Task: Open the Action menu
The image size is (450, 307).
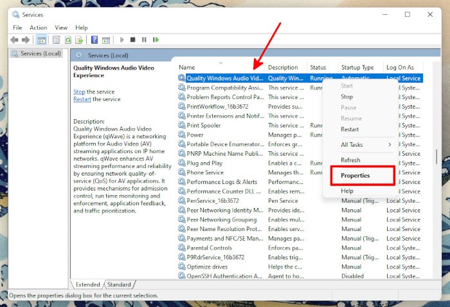Action: tap(38, 28)
